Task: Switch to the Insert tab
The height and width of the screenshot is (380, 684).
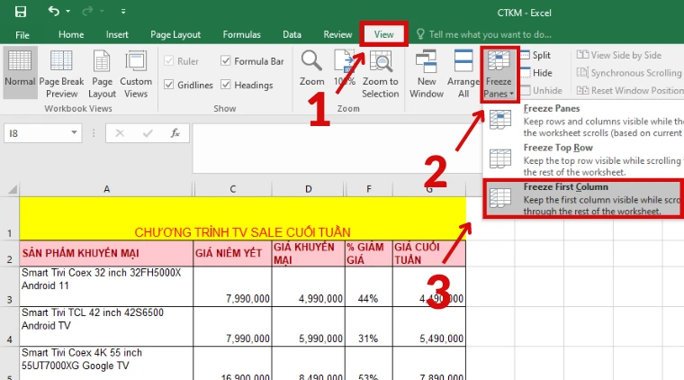Action: click(117, 34)
